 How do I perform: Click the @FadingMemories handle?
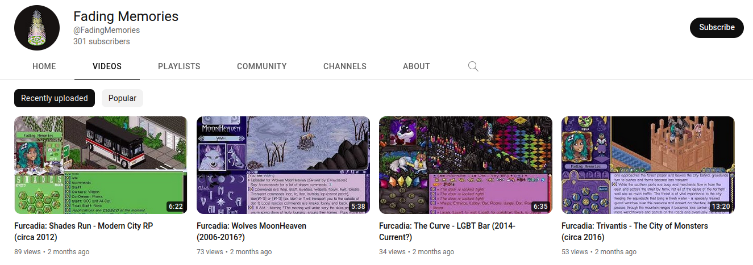[x=106, y=30]
